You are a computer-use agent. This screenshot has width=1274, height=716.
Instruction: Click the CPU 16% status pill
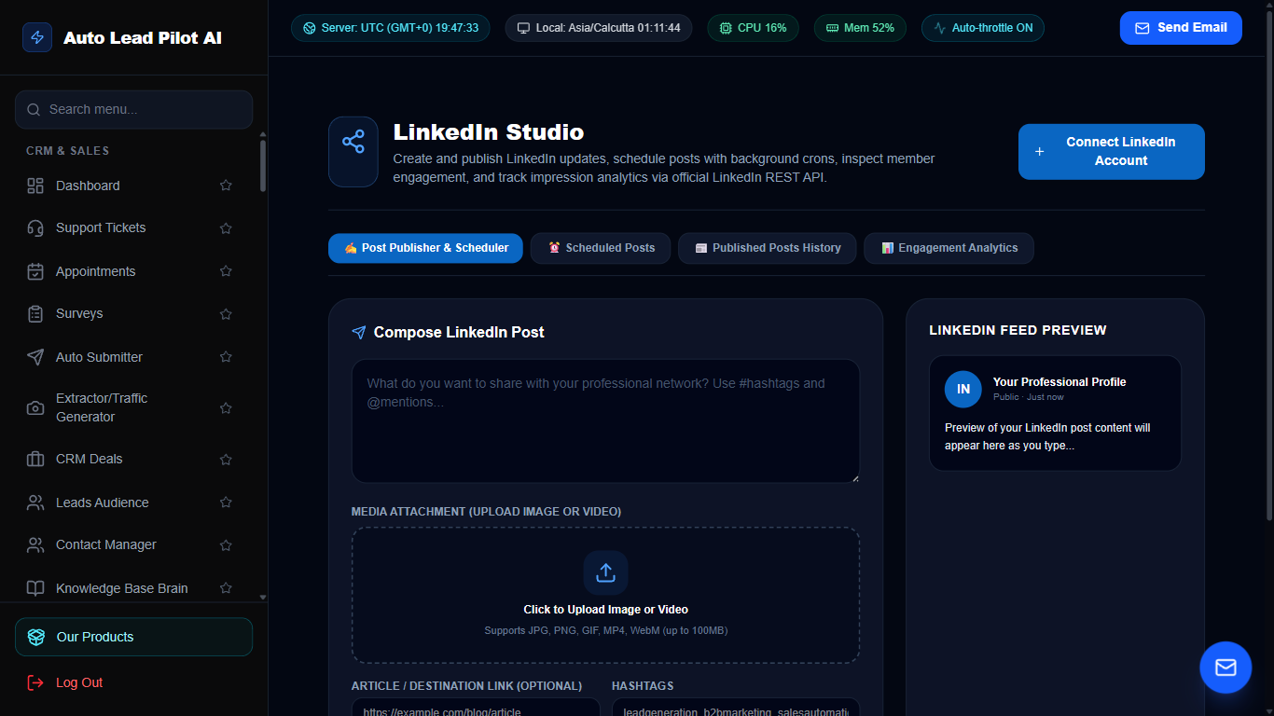(x=753, y=28)
